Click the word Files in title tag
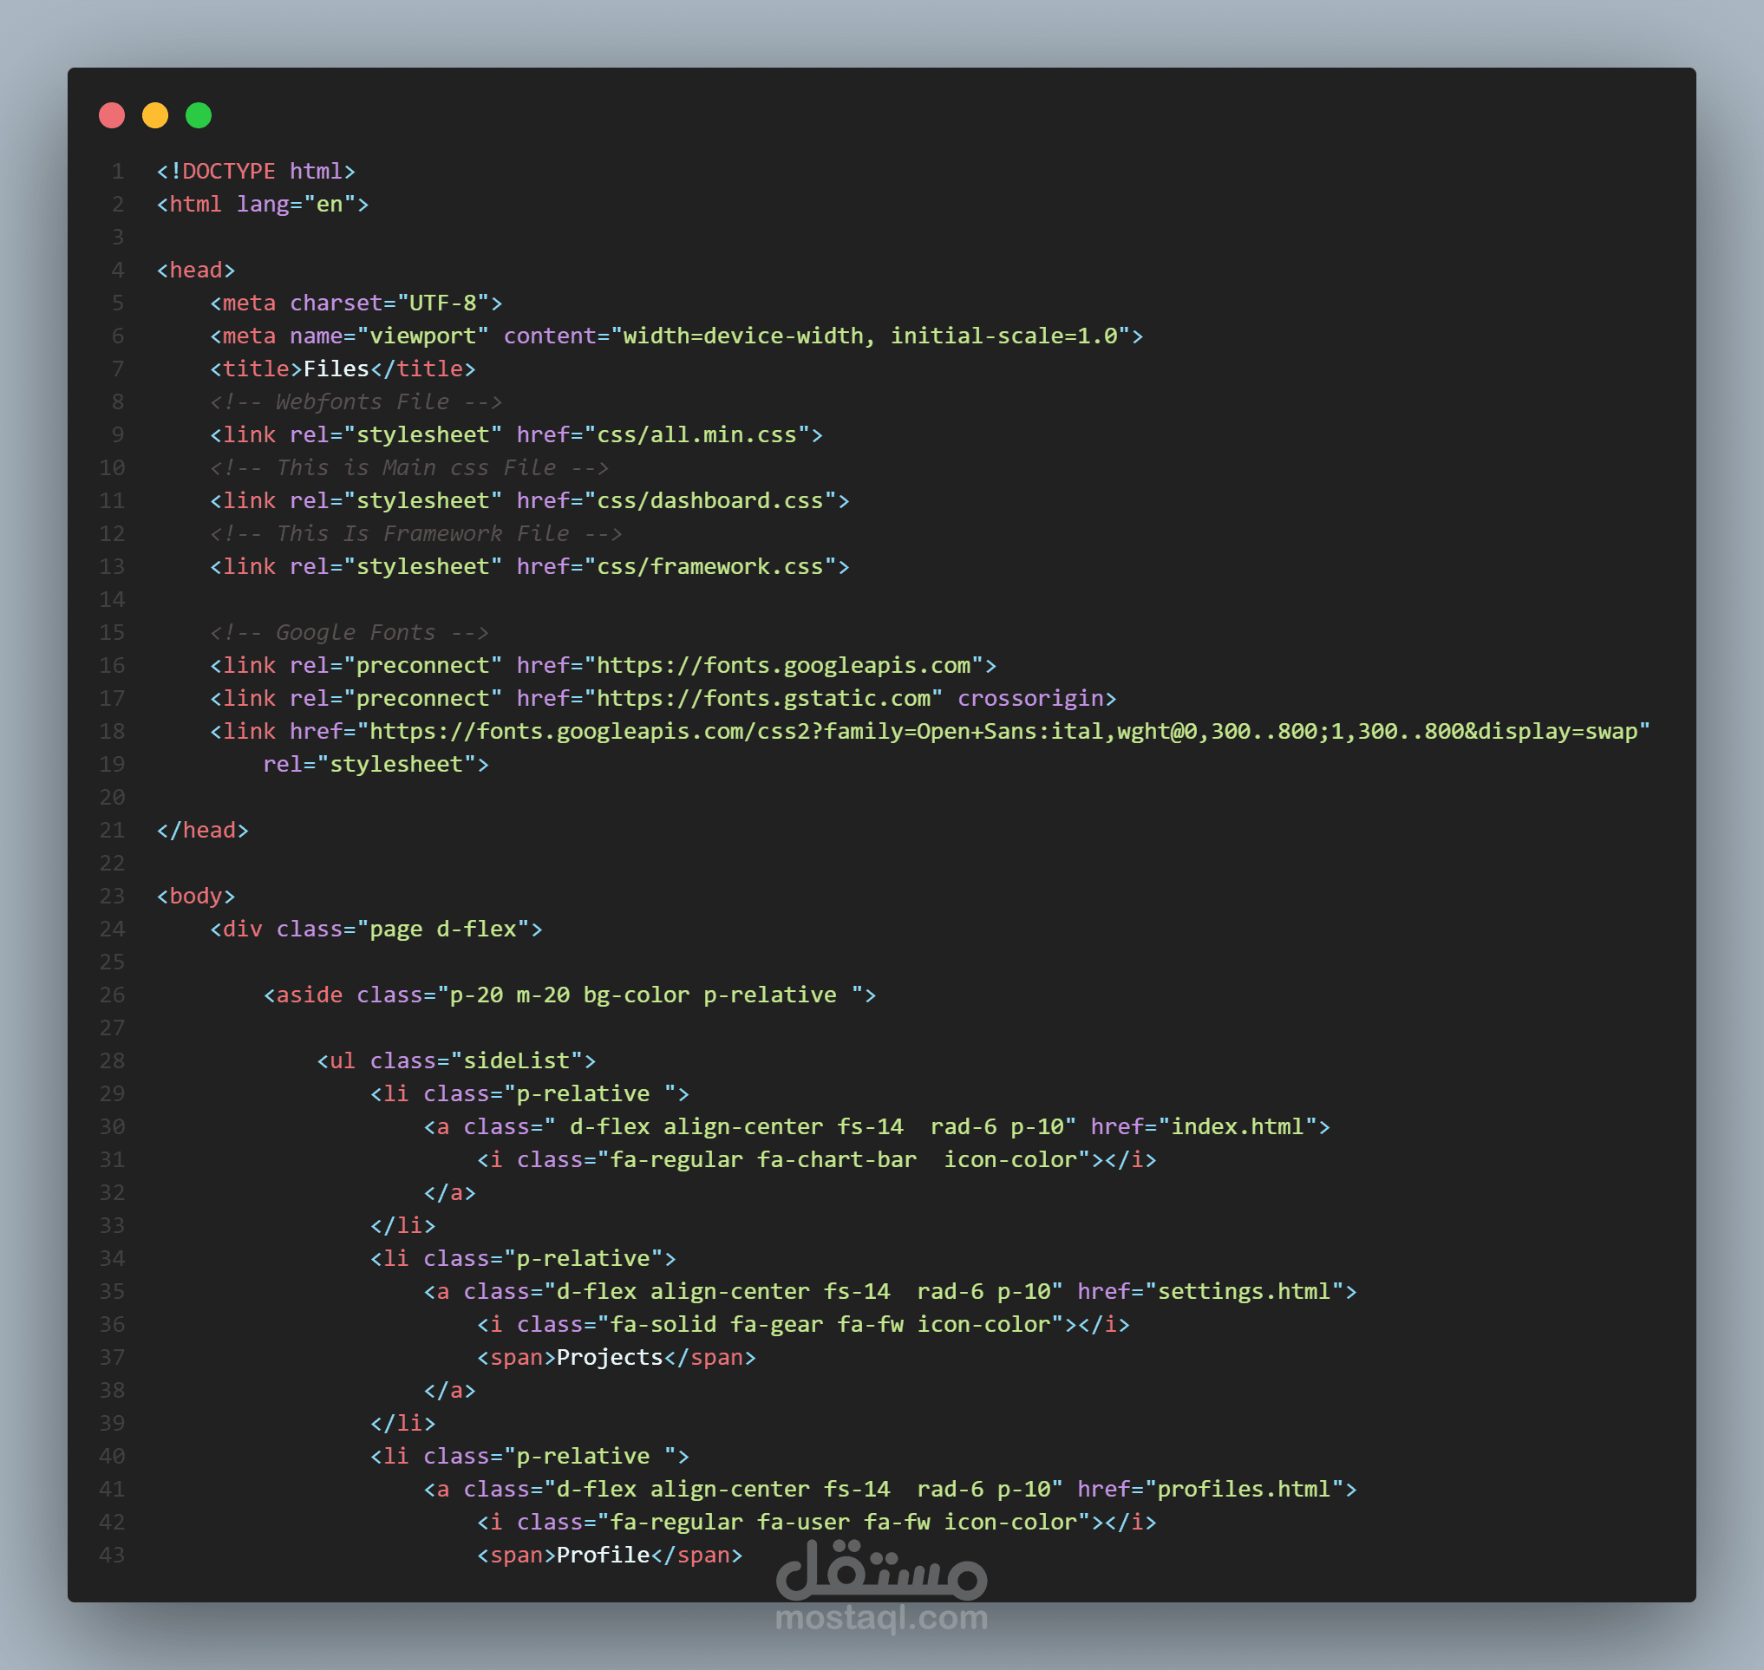 [x=336, y=369]
